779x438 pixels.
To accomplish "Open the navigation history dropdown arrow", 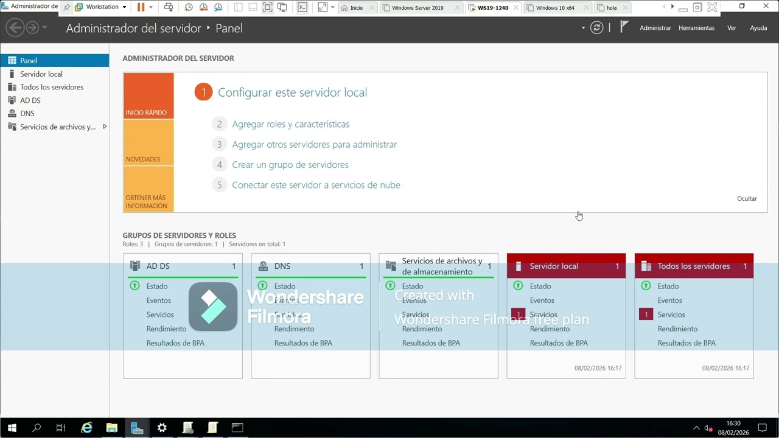I will coord(44,27).
